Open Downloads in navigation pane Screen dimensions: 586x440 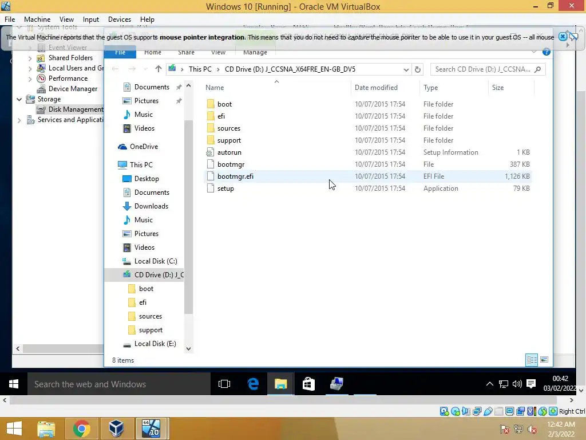(x=151, y=206)
